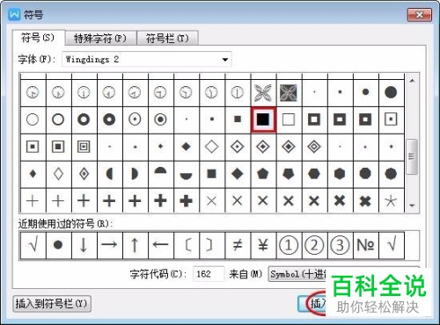The height and width of the screenshot is (325, 440).
Task: Select the double-outlined concentric square symbol
Action: click(x=84, y=147)
